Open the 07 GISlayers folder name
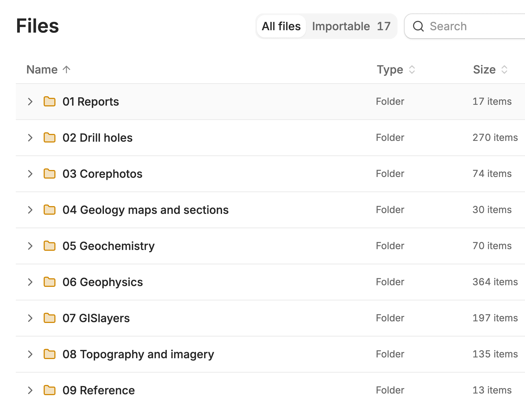This screenshot has height=401, width=525. [x=96, y=318]
